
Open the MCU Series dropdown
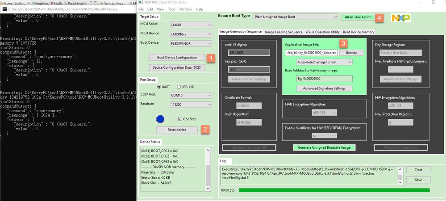pos(191,25)
